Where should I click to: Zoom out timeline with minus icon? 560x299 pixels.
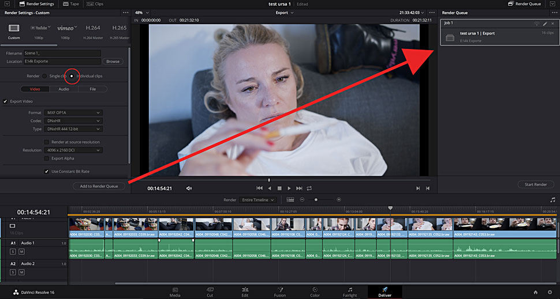[302, 199]
